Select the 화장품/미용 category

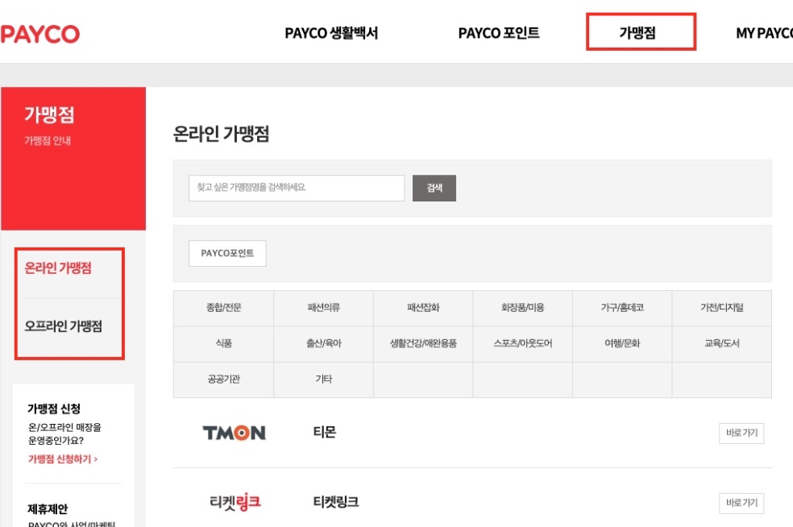[523, 308]
